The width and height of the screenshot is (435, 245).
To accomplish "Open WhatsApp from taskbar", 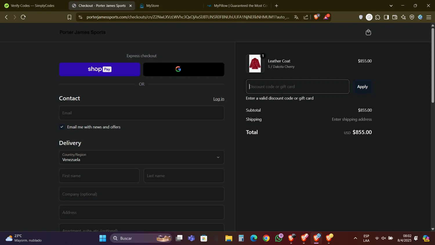I will point(279,238).
